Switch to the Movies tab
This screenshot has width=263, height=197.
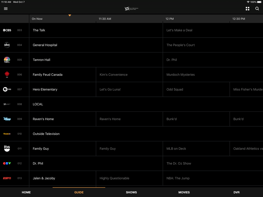(x=184, y=192)
